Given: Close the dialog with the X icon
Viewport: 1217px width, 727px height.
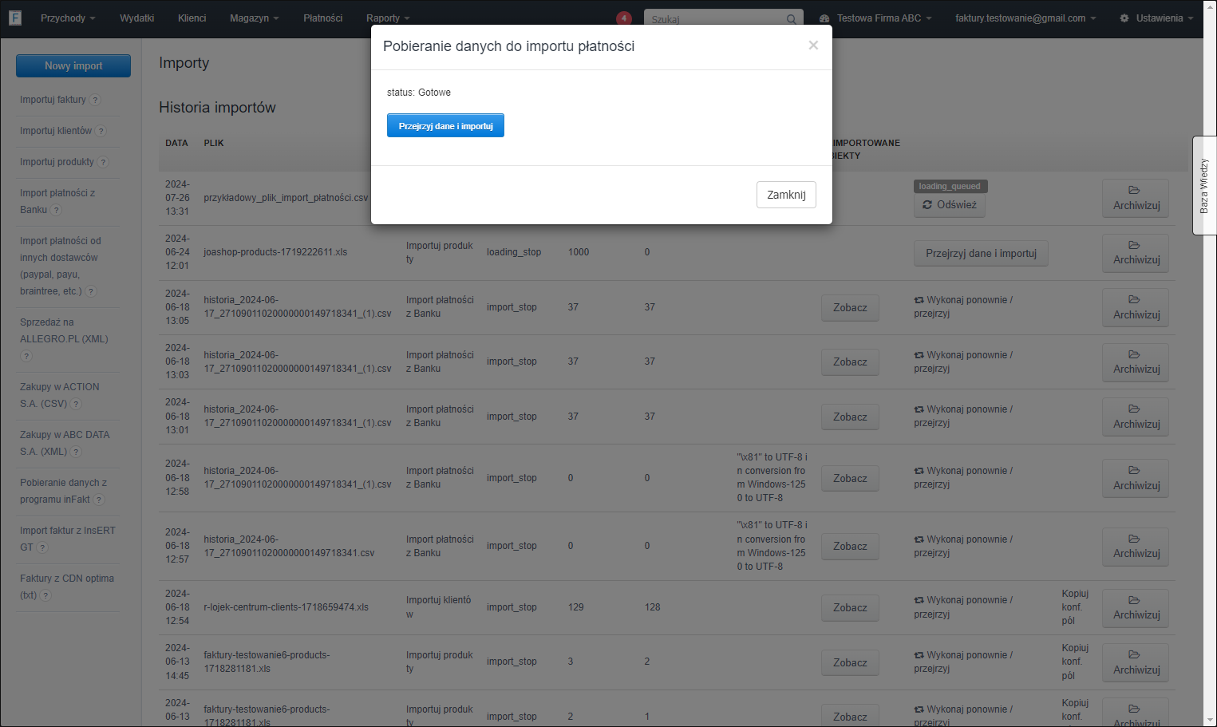Looking at the screenshot, I should coord(813,45).
